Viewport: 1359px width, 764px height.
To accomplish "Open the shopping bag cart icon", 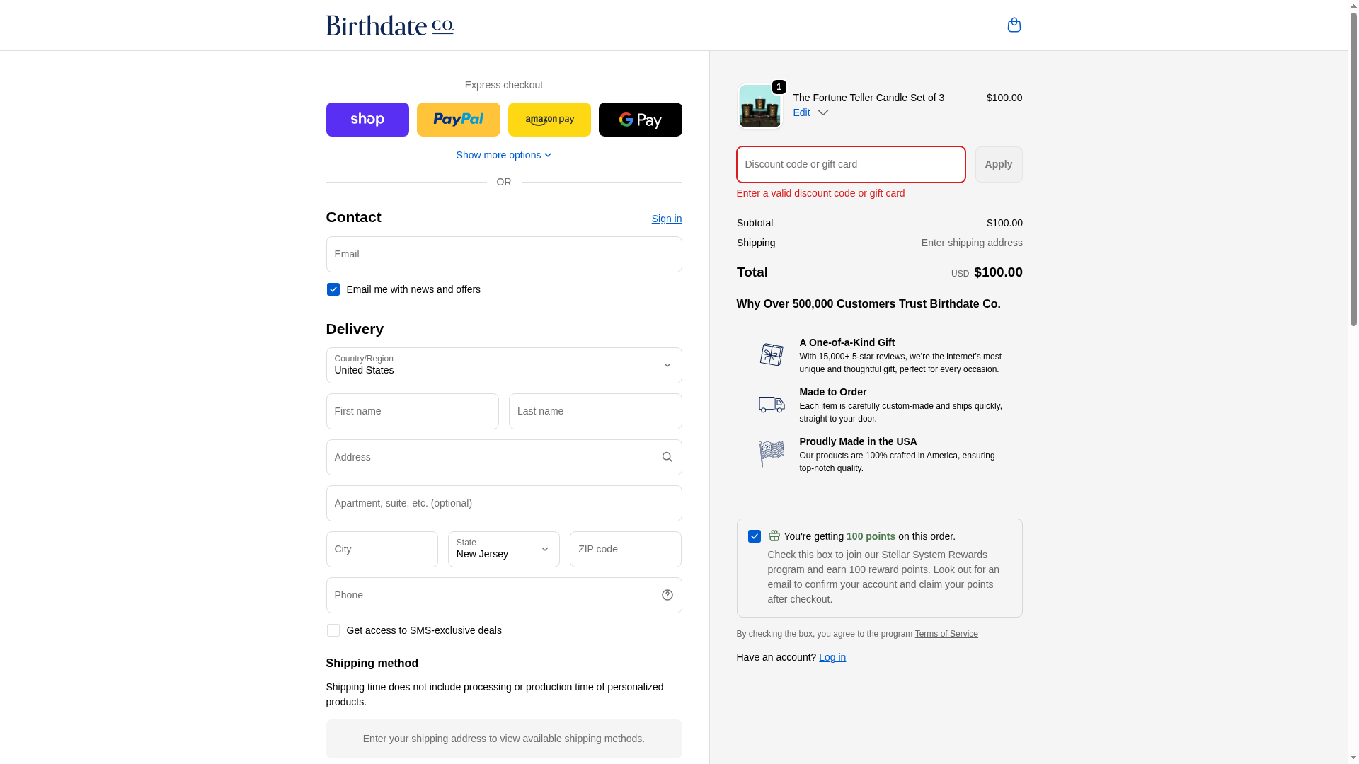I will [1014, 25].
